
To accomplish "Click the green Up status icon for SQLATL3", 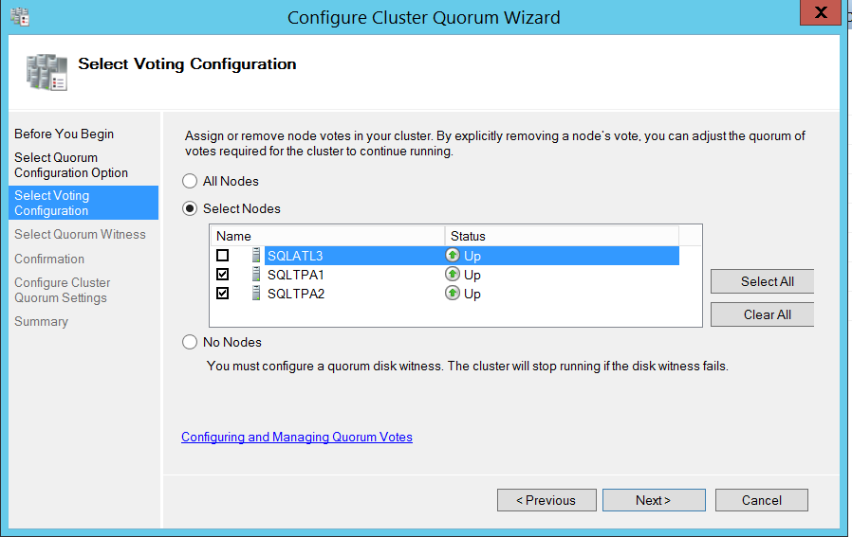I will click(453, 256).
